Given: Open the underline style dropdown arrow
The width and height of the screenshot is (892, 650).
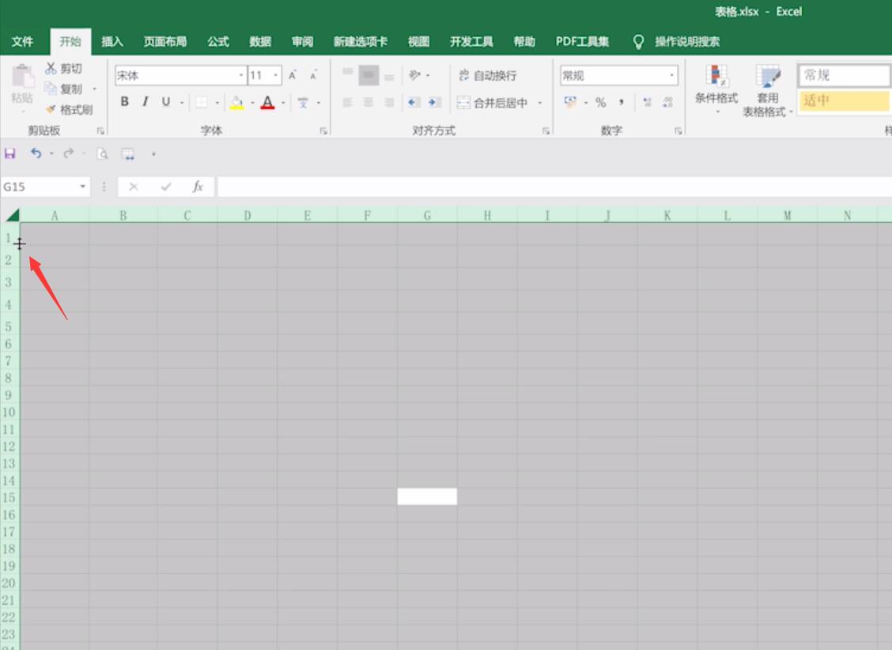Looking at the screenshot, I should coord(181,103).
